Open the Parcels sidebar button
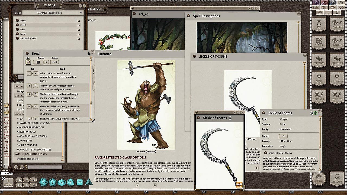347x195 pixels. point(337,96)
